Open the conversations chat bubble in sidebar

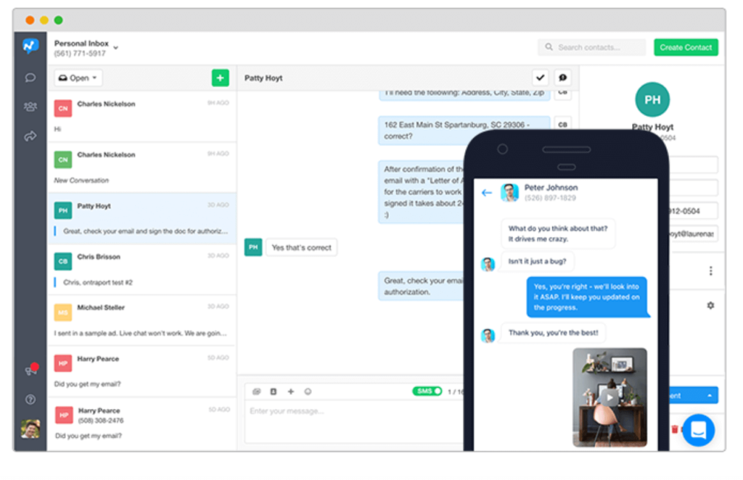tap(30, 78)
